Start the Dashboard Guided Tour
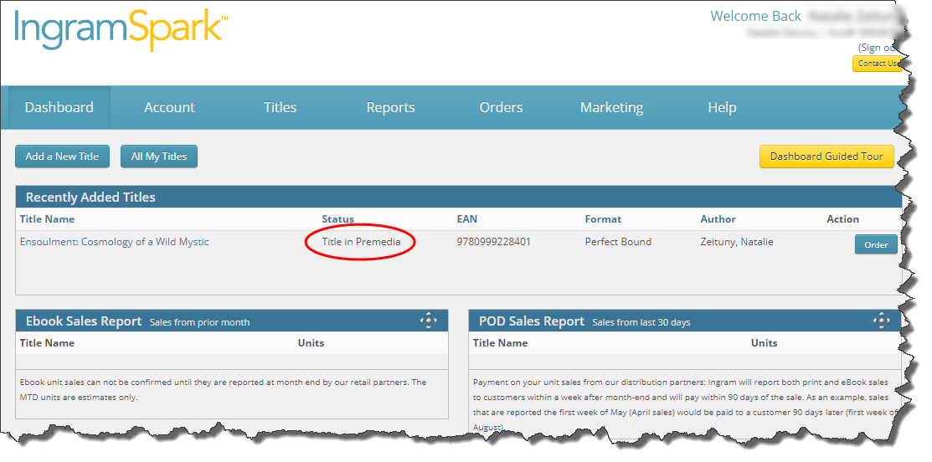Image resolution: width=932 pixels, height=462 pixels. (826, 157)
